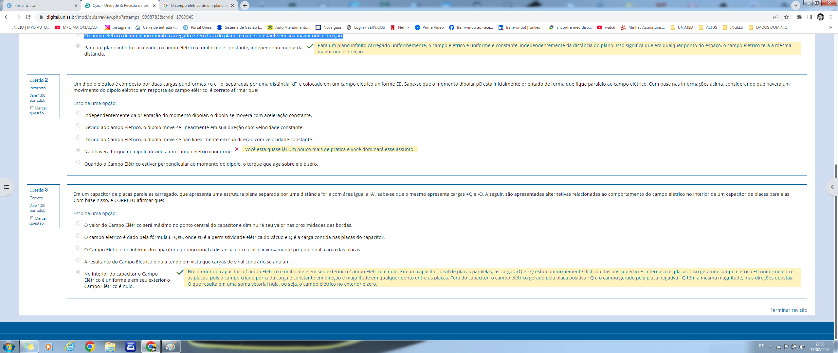The image size is (838, 353).
Task: Select radio 'Quando o Campo Elétrico estiver perpendicular'
Action: 78,162
